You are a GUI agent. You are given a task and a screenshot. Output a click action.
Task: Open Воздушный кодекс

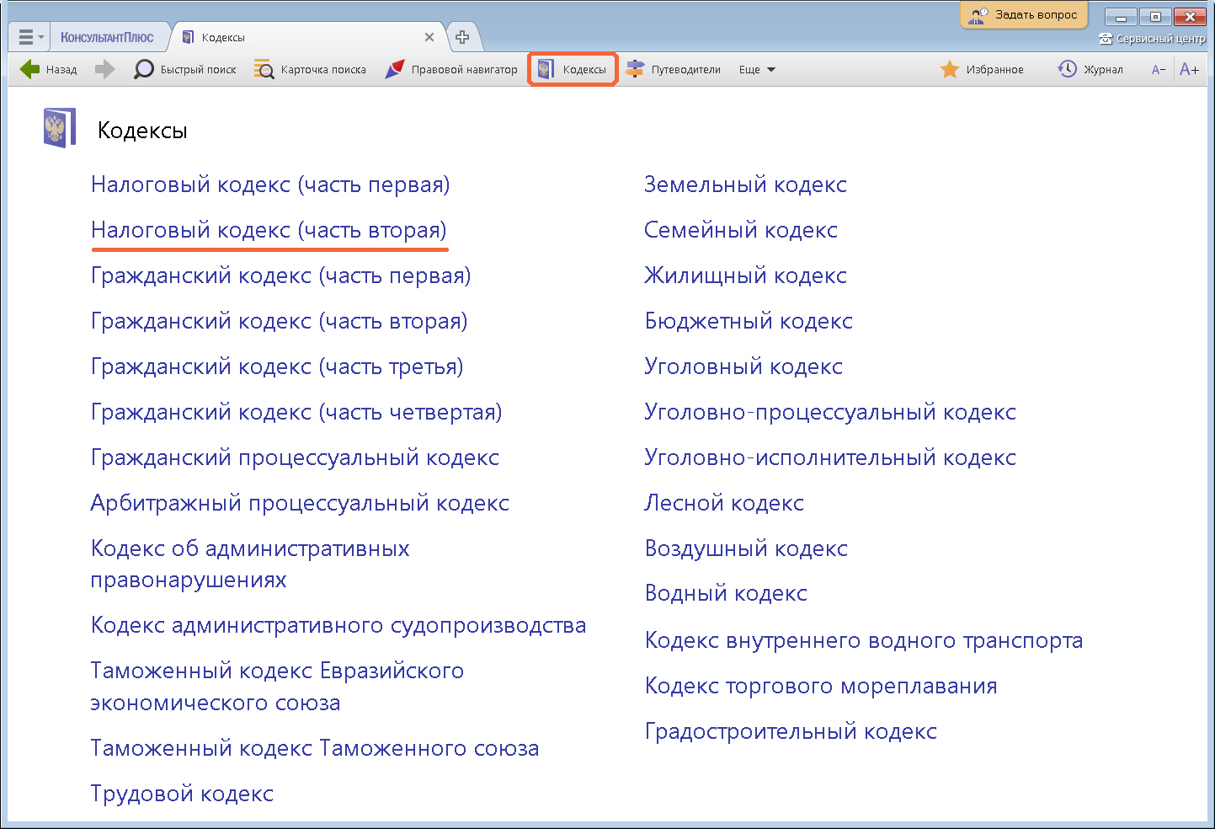(x=746, y=548)
